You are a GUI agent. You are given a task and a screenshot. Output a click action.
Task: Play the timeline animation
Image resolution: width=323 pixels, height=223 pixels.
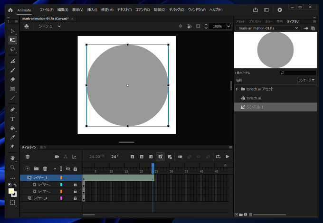228,157
